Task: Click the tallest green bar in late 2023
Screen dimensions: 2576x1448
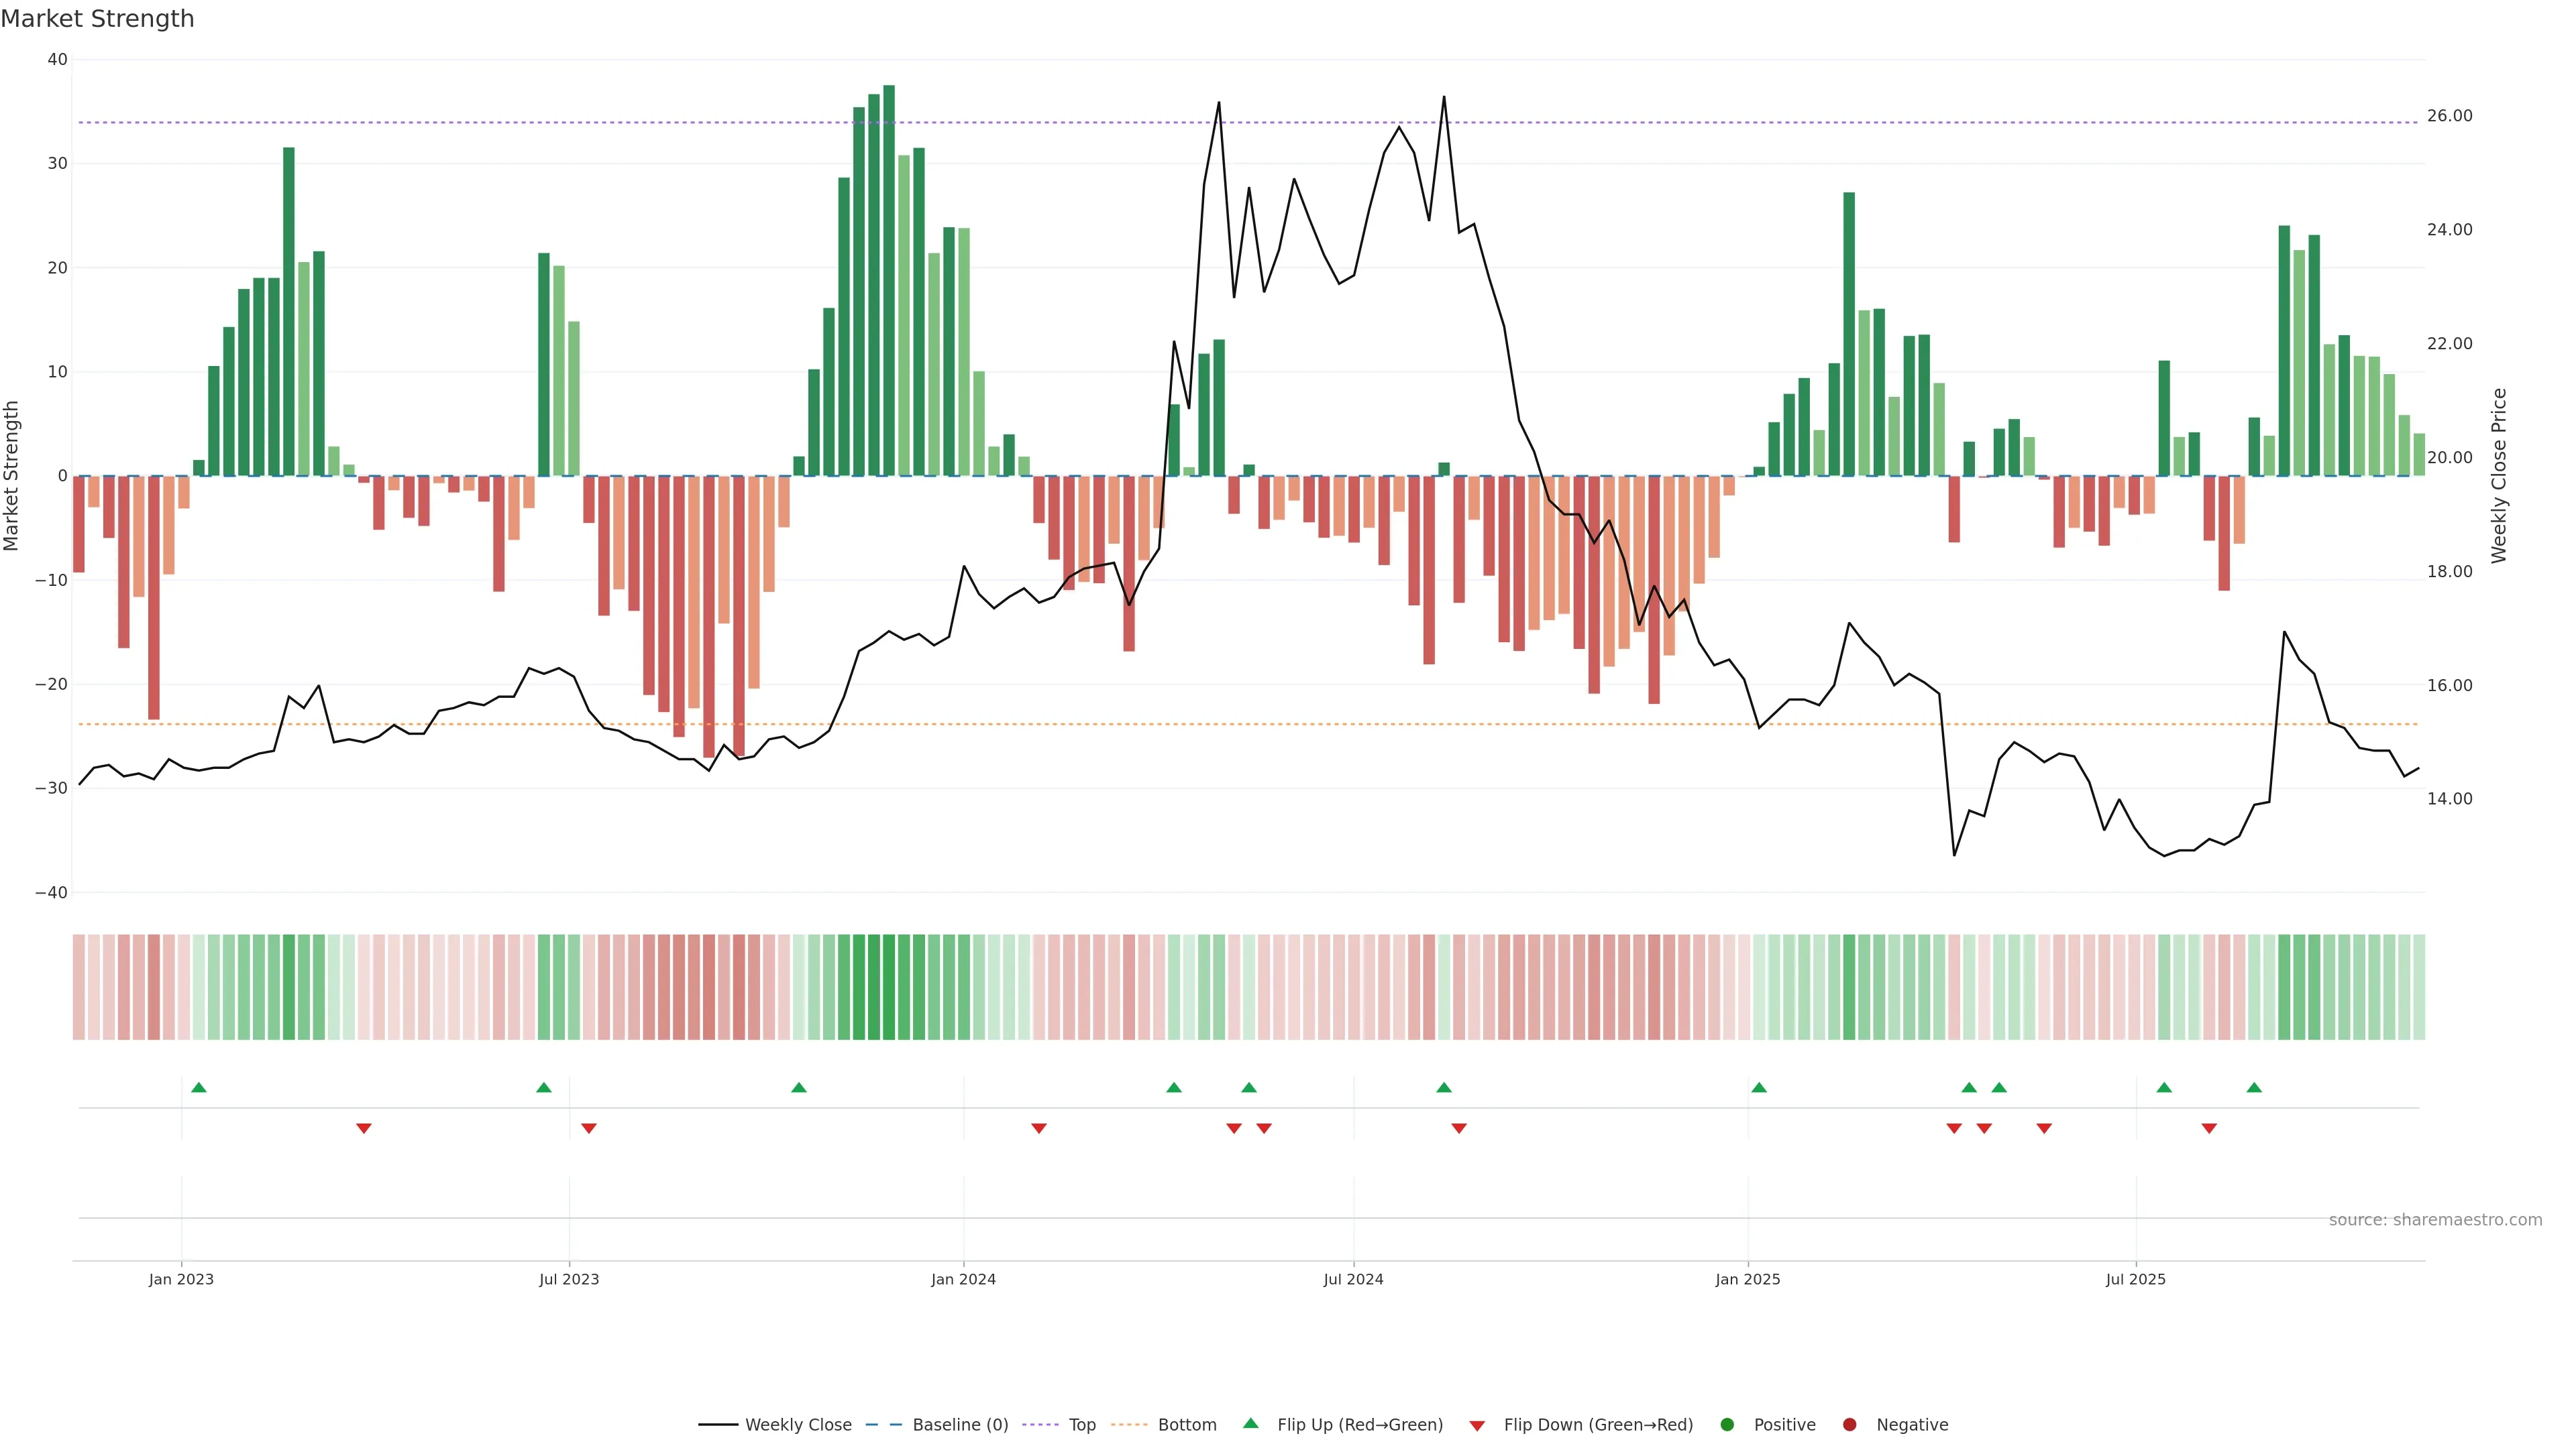Action: coord(888,280)
